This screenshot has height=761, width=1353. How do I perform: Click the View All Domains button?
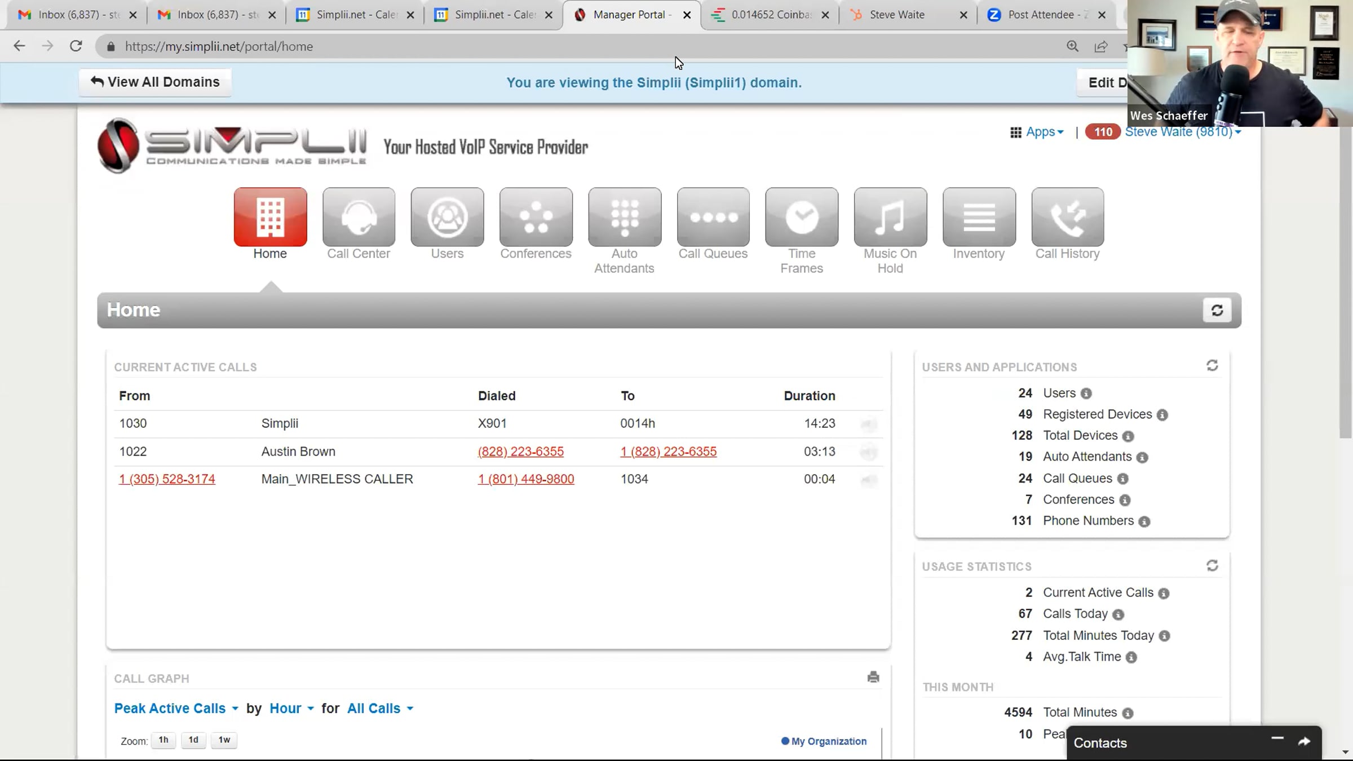[x=155, y=82]
